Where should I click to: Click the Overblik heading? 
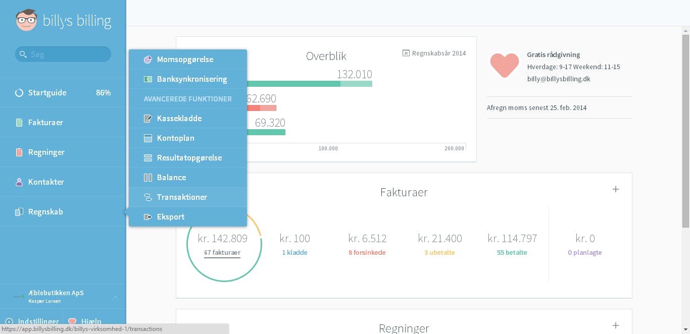click(326, 56)
